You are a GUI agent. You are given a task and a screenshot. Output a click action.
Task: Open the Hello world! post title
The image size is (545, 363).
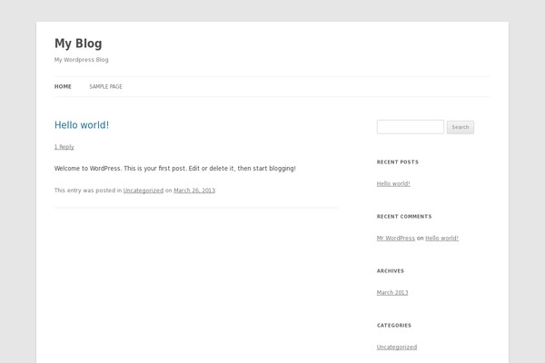[x=82, y=125]
